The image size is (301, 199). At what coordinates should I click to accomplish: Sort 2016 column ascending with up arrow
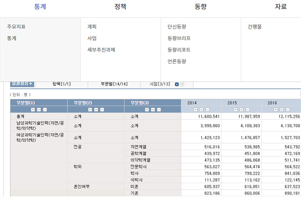[x=276, y=109]
